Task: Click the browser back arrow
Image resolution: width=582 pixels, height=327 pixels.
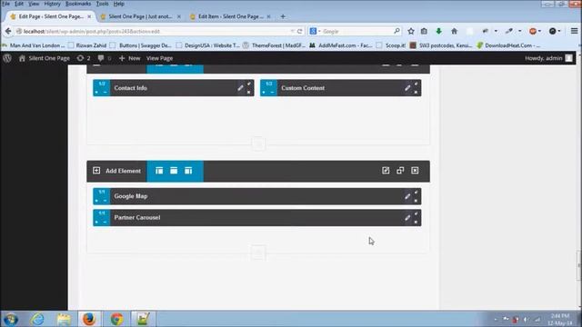Action: tap(8, 32)
